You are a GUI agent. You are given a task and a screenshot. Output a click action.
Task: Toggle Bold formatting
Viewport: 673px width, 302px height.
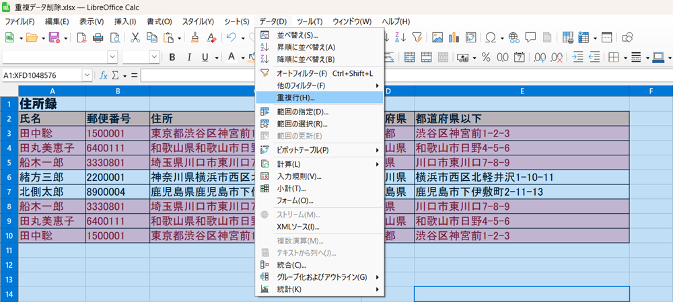pos(172,57)
